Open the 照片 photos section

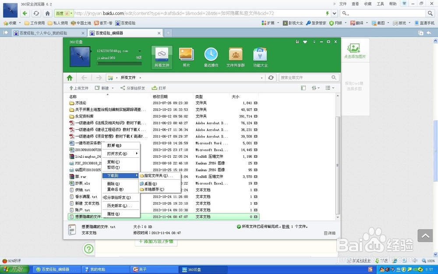point(186,57)
